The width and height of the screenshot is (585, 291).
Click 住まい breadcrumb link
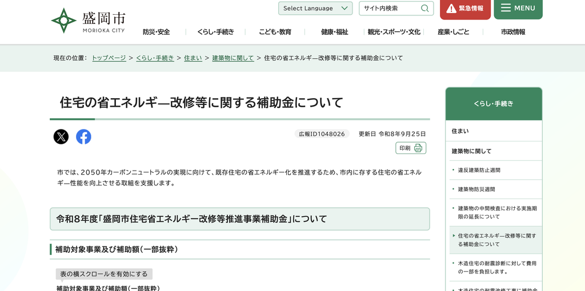[x=193, y=58]
